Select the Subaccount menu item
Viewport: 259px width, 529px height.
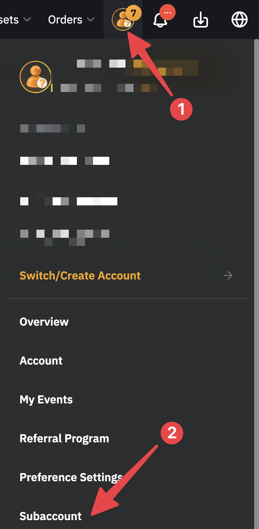click(51, 516)
